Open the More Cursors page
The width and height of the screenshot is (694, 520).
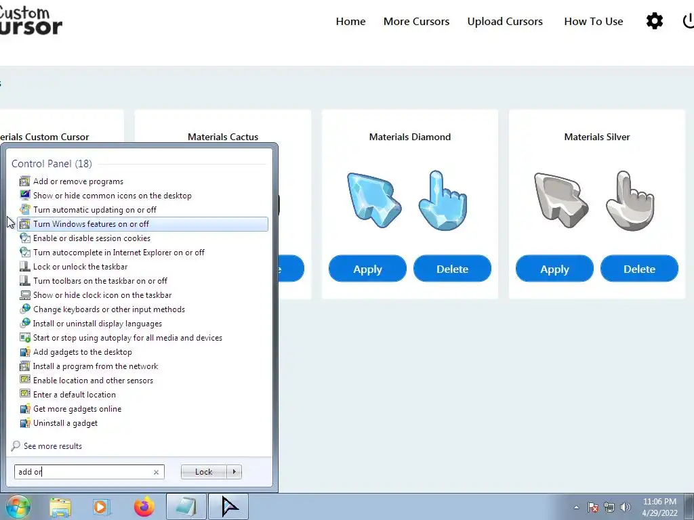click(x=416, y=21)
